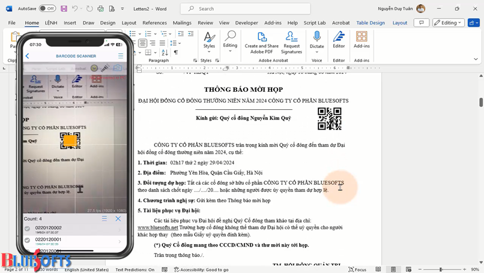Image resolution: width=484 pixels, height=273 pixels.
Task: Toggle the AutoSave switch
Action: (47, 8)
